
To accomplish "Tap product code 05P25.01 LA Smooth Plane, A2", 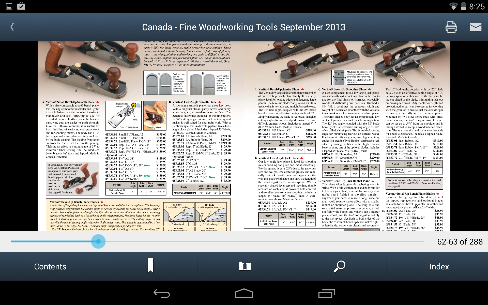I will [201, 136].
